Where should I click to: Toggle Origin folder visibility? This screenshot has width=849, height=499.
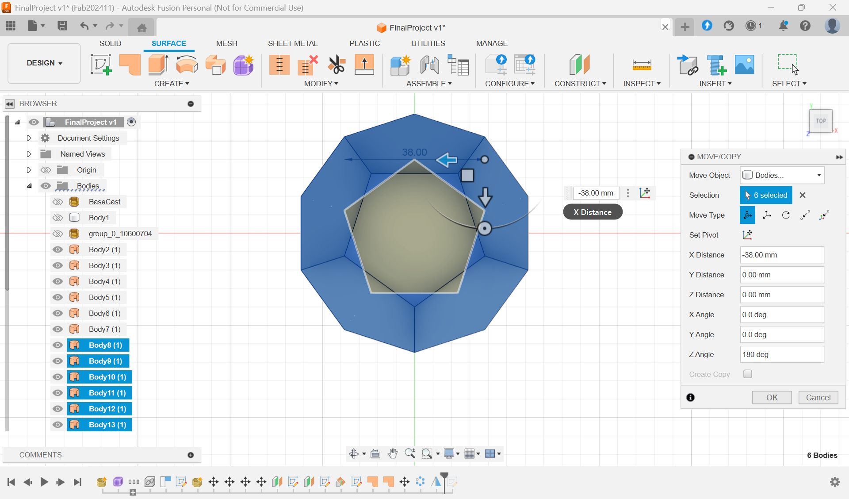point(46,170)
